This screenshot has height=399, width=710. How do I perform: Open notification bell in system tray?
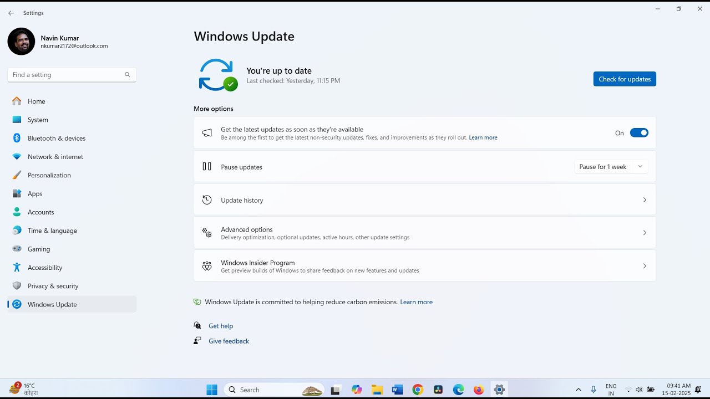tap(698, 390)
